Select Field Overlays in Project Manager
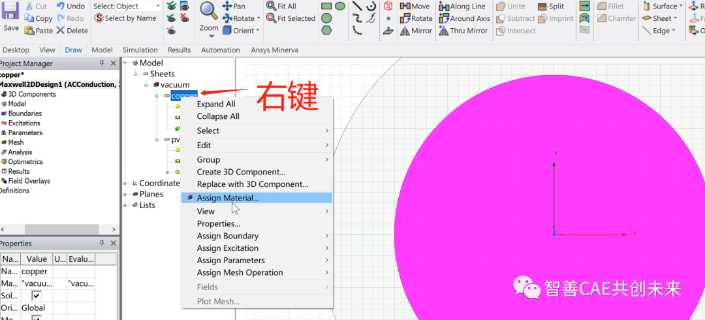Screen dimensions: 705x320 tap(29, 181)
